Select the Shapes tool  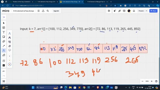tap(4, 41)
